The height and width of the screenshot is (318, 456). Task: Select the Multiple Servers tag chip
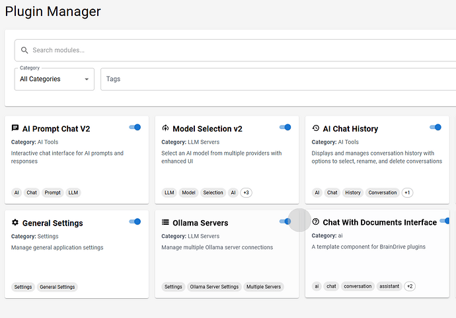[264, 287]
